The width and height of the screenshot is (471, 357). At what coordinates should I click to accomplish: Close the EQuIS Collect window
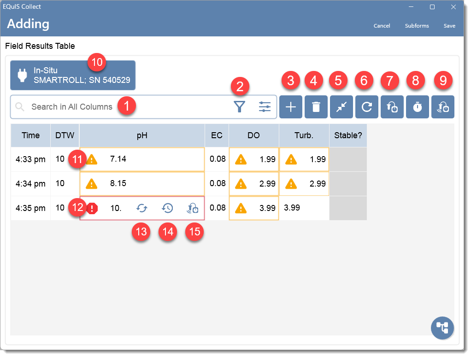tap(453, 7)
